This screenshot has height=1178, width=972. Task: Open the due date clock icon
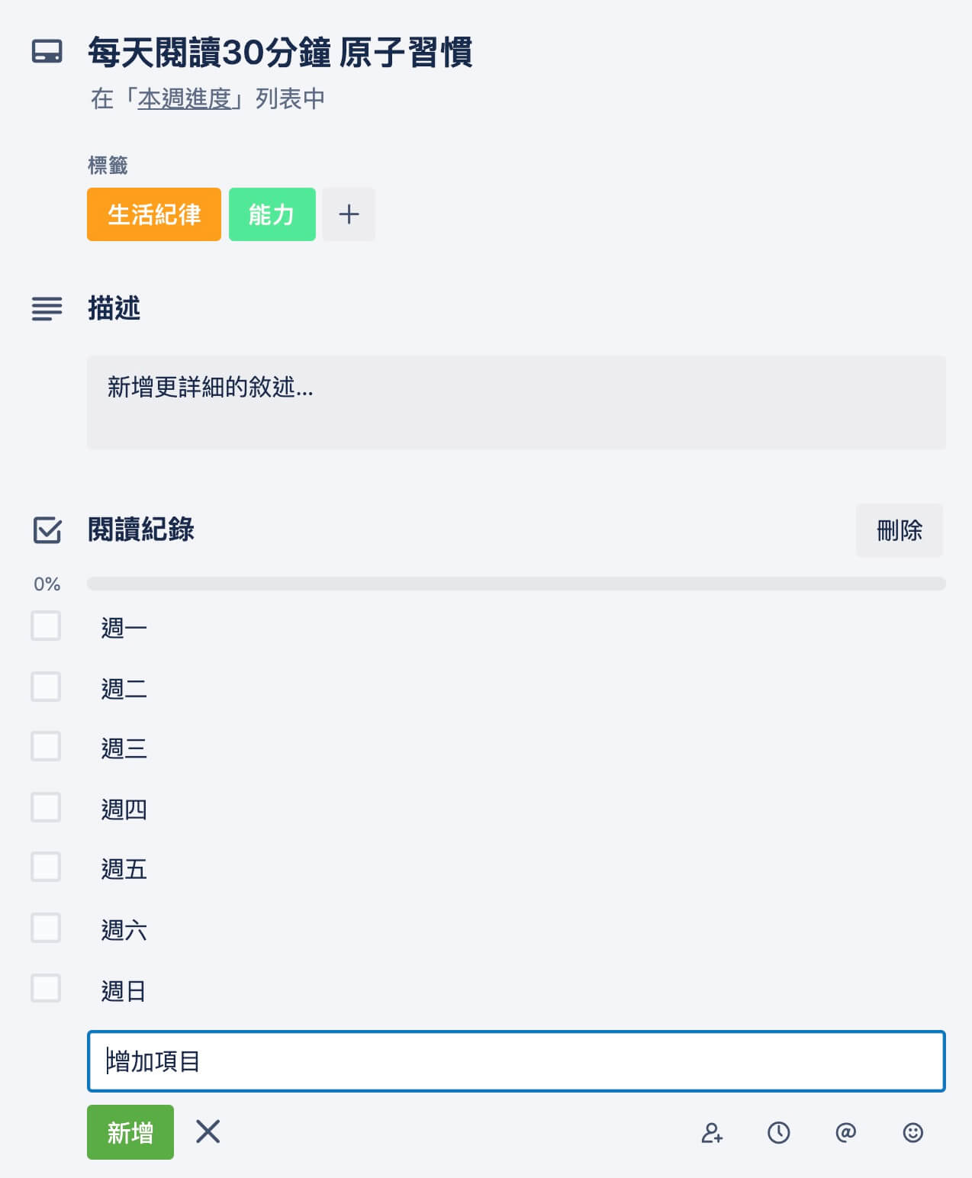778,1132
